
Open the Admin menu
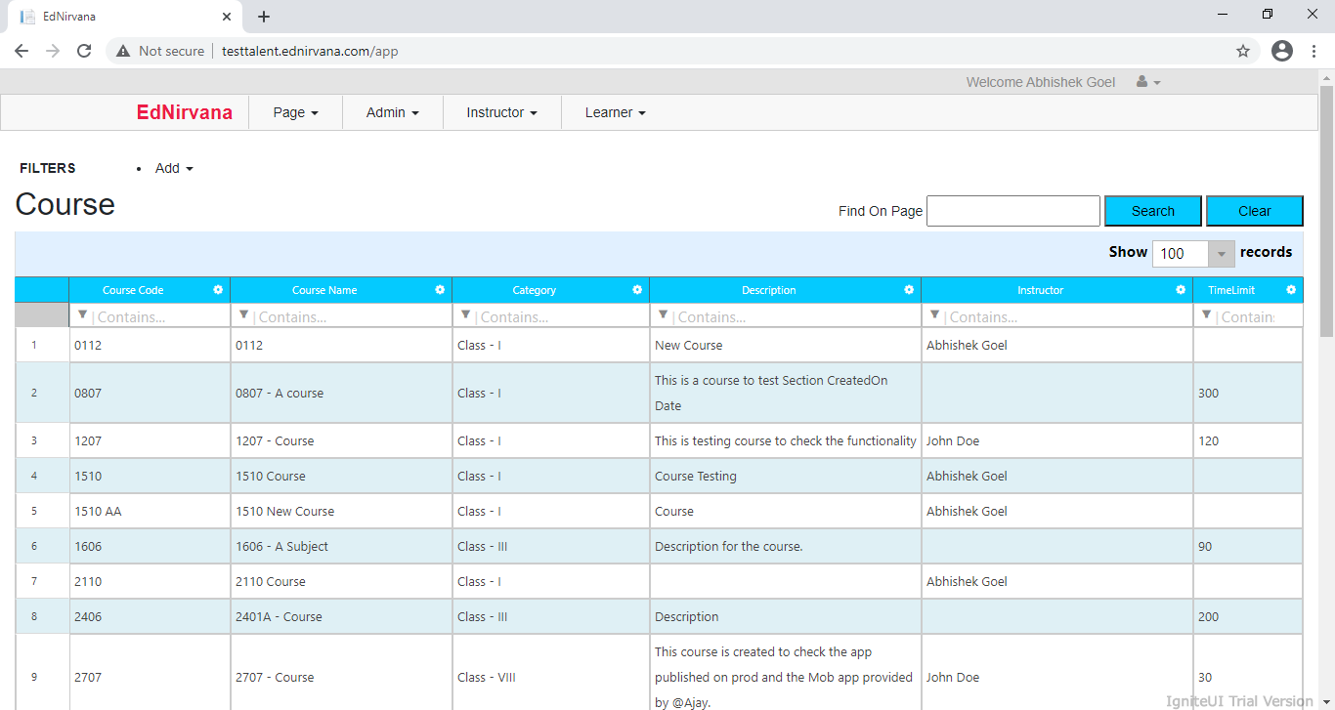pos(392,112)
